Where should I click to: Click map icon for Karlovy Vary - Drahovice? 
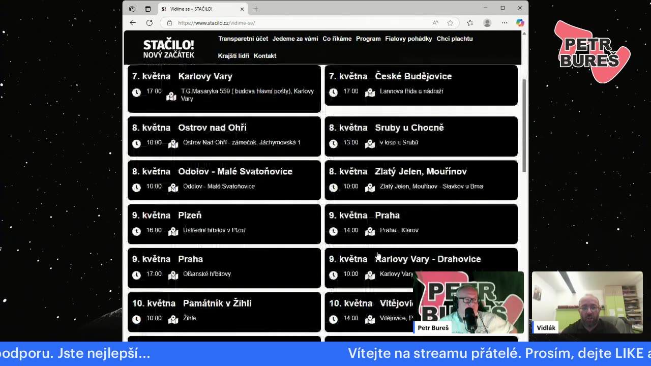pyautogui.click(x=370, y=275)
